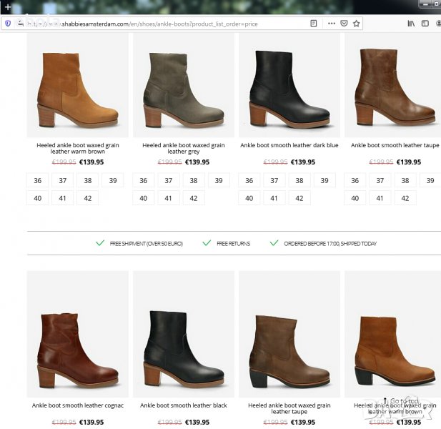Screen dimensions: 441x429
Task: Pick size 40 for the taupe boot
Action: (x=355, y=198)
